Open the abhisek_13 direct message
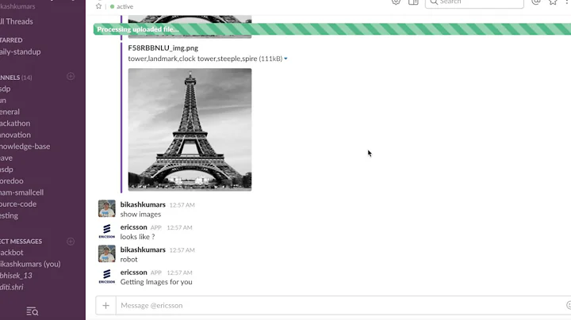 16,276
